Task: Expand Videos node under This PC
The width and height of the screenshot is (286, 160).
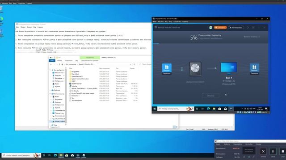Action: (51, 97)
